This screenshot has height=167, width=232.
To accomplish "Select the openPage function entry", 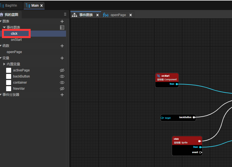I will [14, 52].
